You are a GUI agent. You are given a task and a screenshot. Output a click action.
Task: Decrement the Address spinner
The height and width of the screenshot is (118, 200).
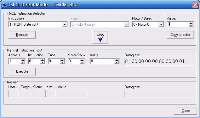tap(23, 62)
